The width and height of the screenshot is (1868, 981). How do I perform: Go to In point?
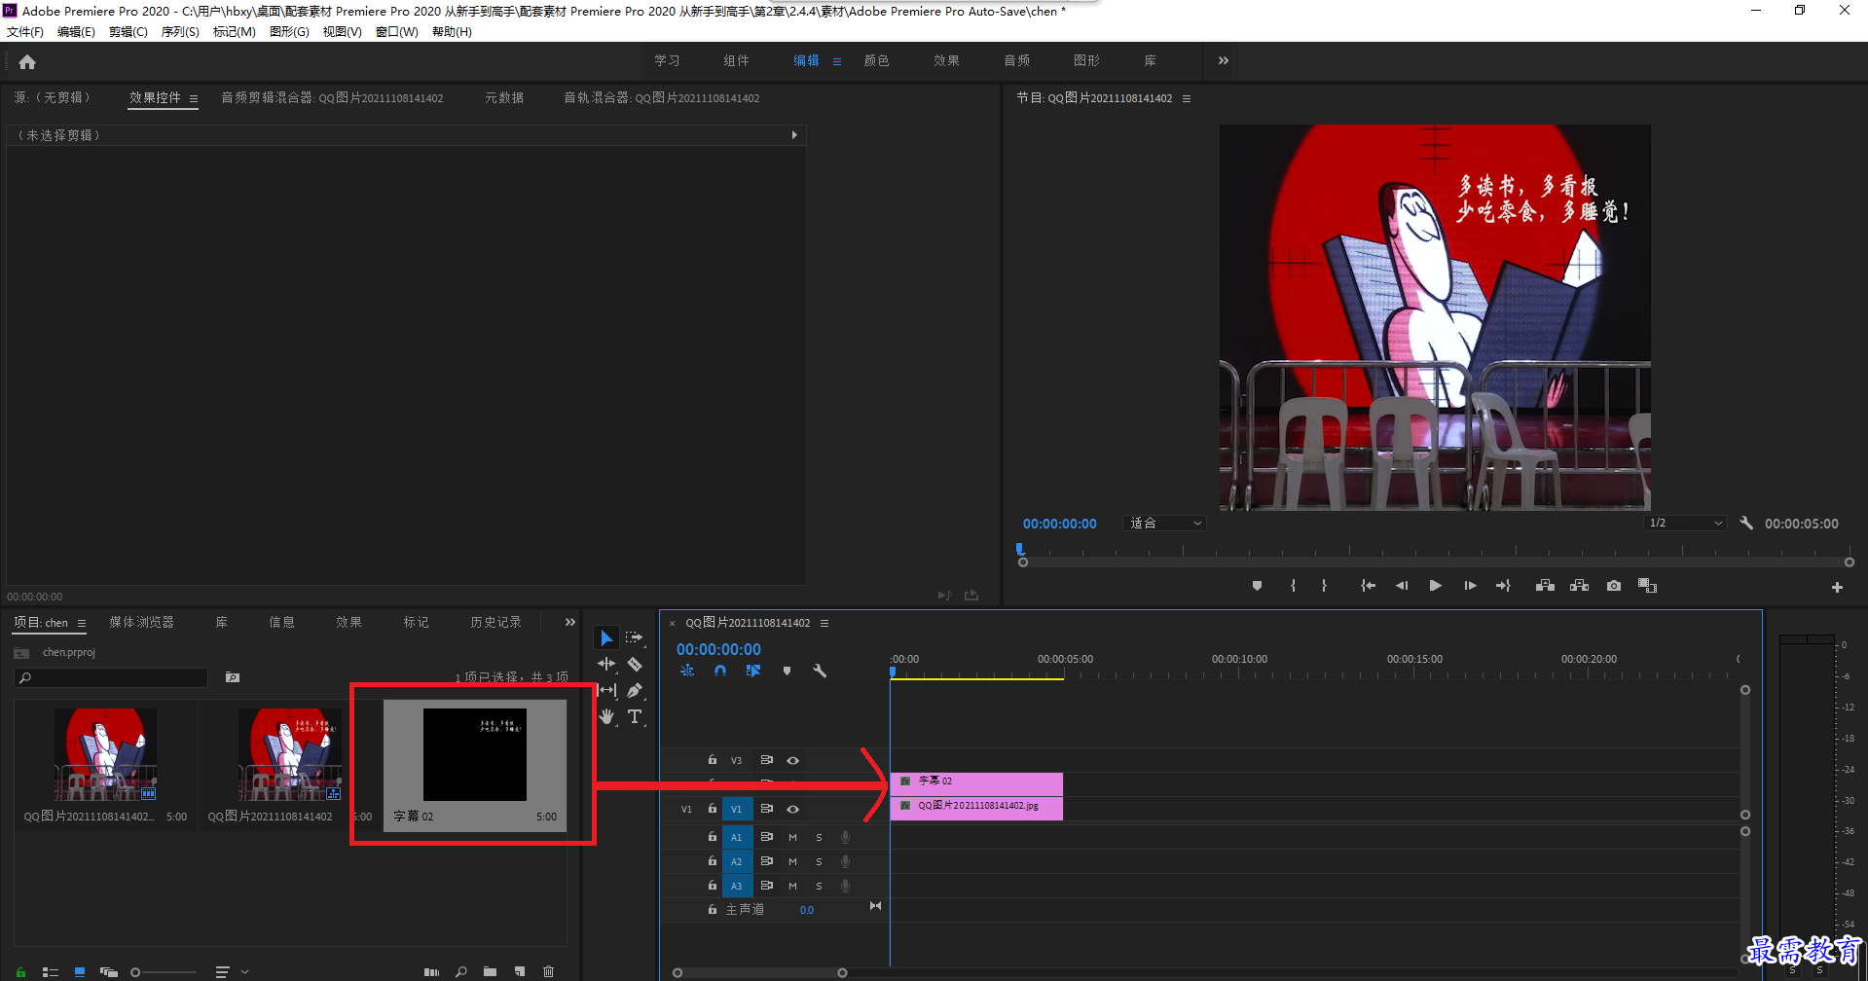click(1368, 586)
